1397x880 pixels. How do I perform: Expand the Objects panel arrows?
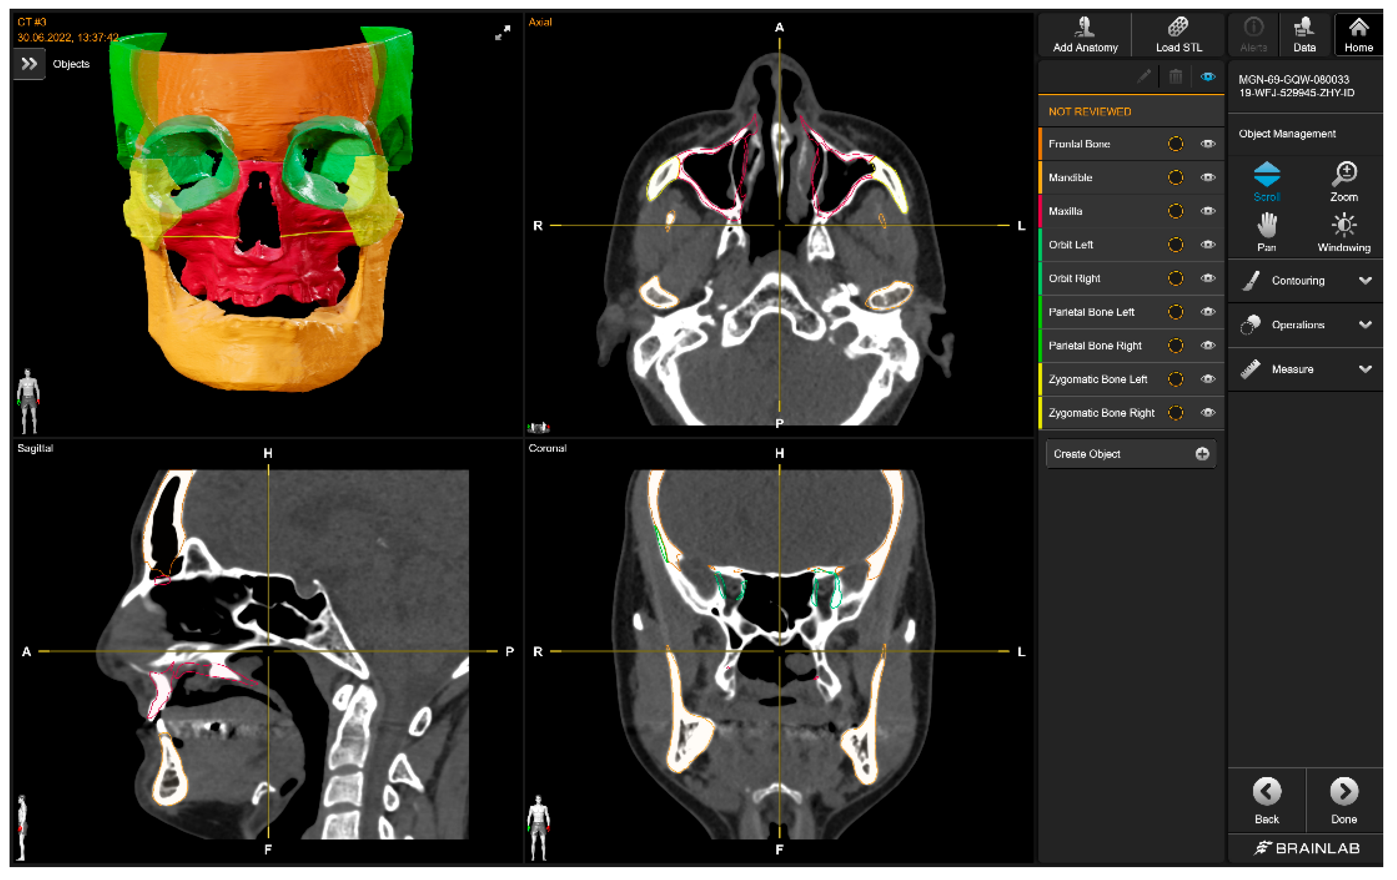pos(29,64)
